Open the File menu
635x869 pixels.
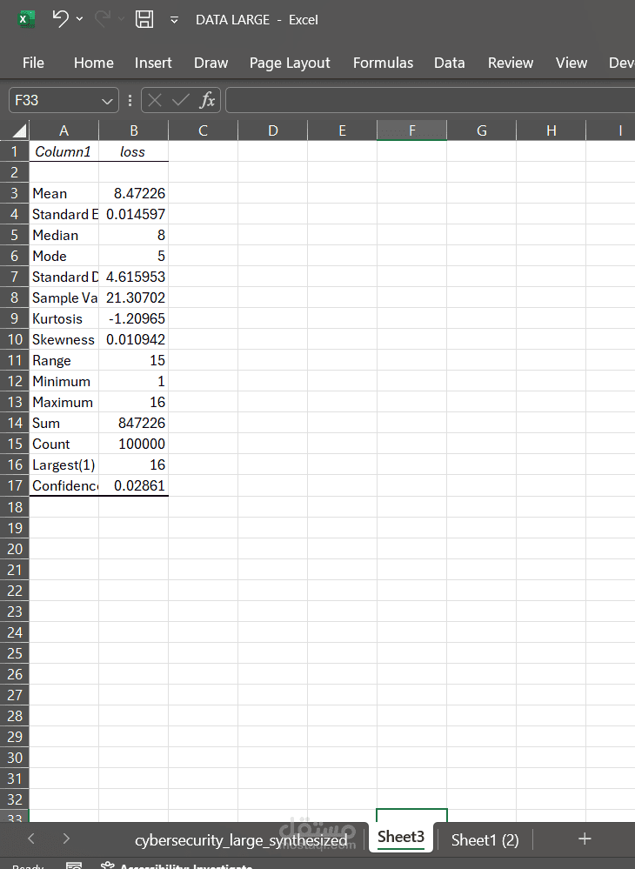[x=33, y=63]
